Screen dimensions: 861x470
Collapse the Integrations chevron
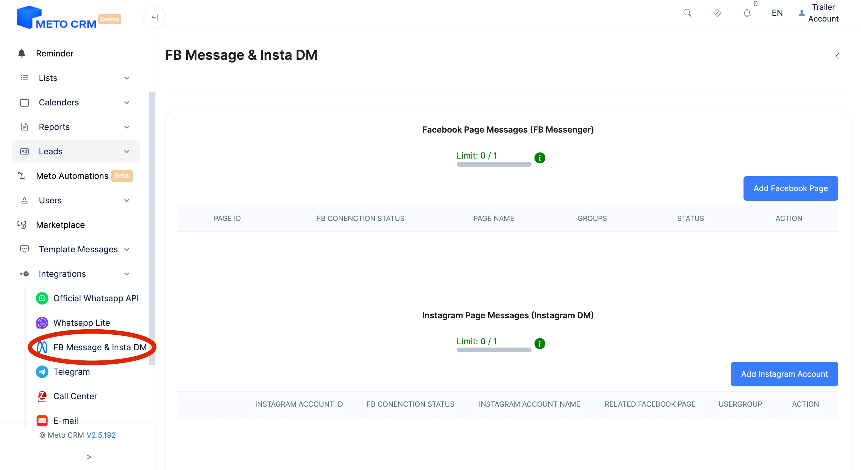[x=127, y=274]
